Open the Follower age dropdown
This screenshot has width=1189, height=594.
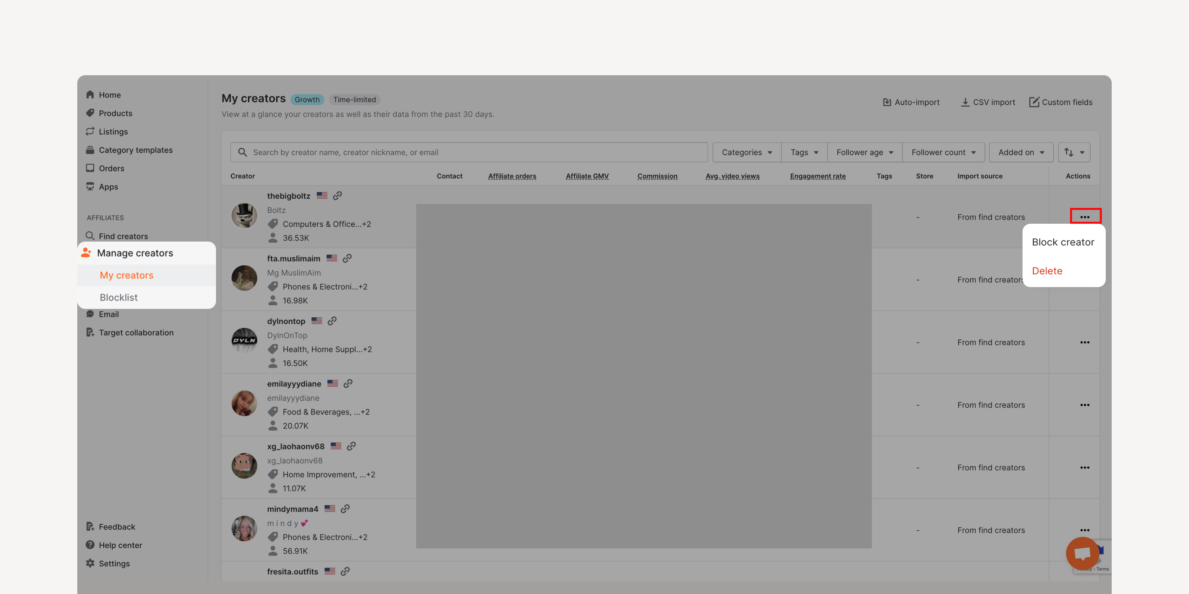[x=864, y=152]
